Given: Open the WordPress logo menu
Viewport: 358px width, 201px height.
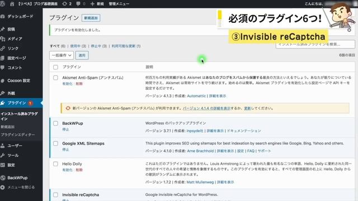Looking at the screenshot, I should point(2,4).
